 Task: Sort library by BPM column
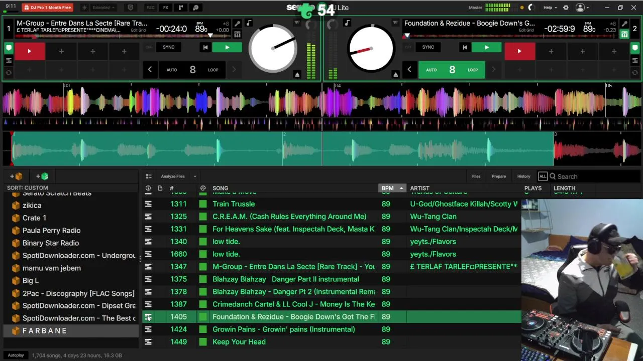coord(392,189)
